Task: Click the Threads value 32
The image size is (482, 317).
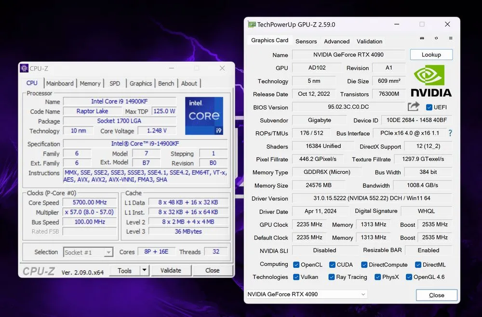Action: (x=216, y=251)
